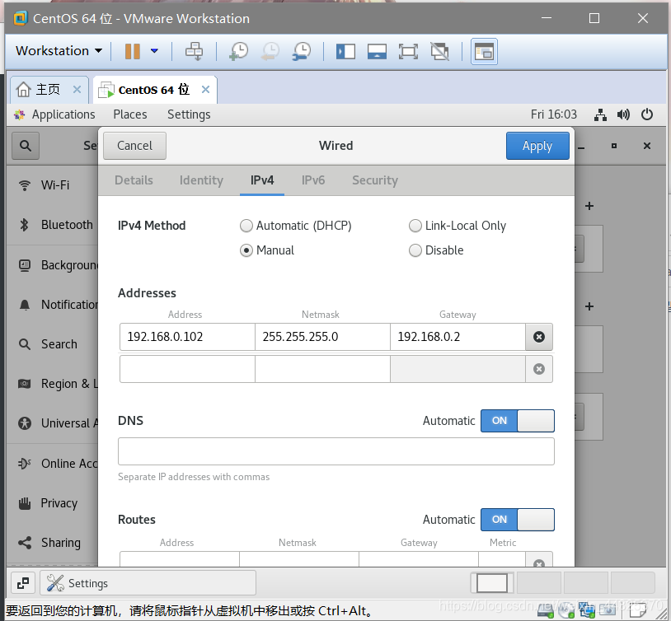Send Ctrl+Alt+Del to the VM
The width and height of the screenshot is (671, 621).
(x=194, y=51)
